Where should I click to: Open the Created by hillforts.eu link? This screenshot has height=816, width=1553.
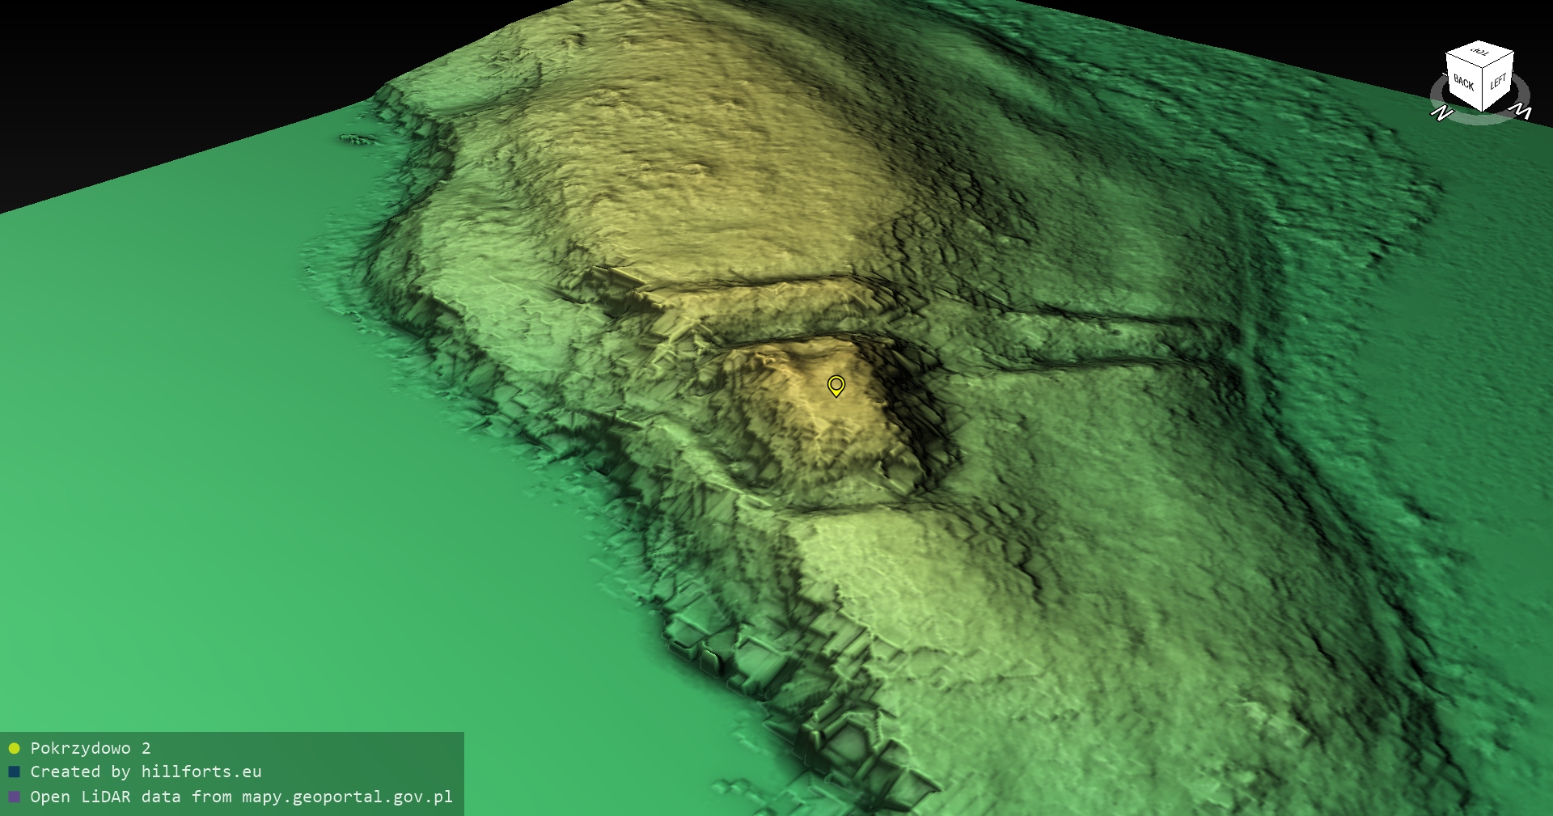146,772
